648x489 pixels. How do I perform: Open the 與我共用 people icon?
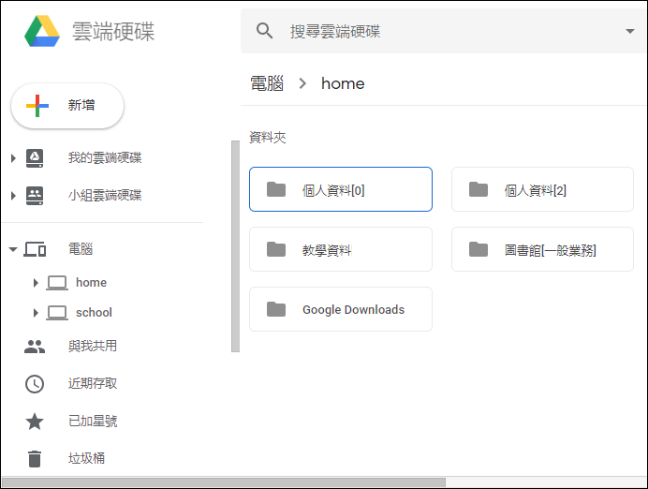click(35, 347)
